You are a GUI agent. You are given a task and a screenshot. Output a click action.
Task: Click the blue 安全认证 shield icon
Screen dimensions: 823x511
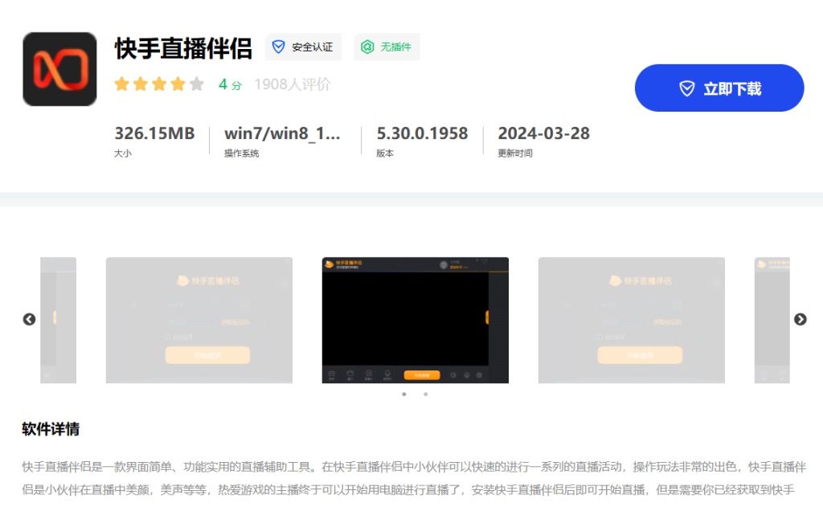276,47
